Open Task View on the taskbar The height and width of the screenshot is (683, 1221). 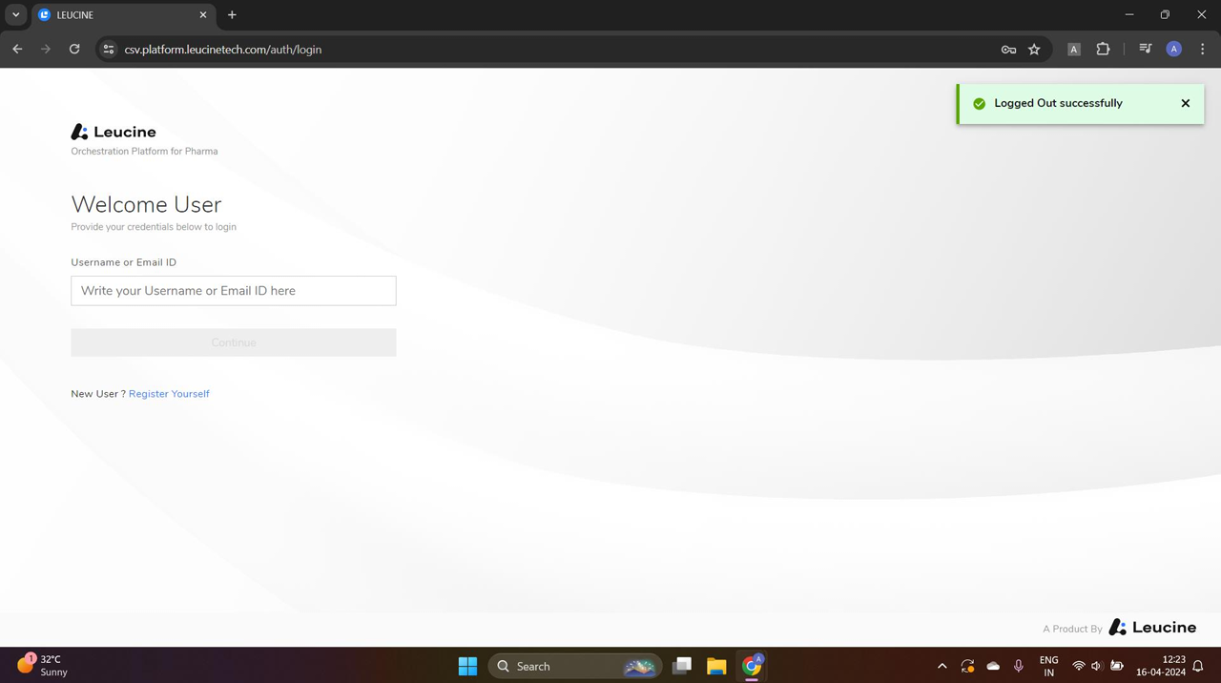(x=681, y=666)
